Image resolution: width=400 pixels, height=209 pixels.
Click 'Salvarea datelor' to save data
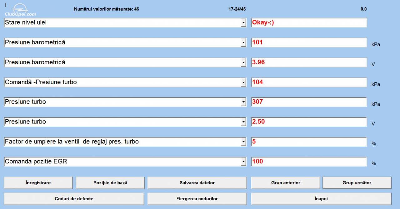pos(197,183)
